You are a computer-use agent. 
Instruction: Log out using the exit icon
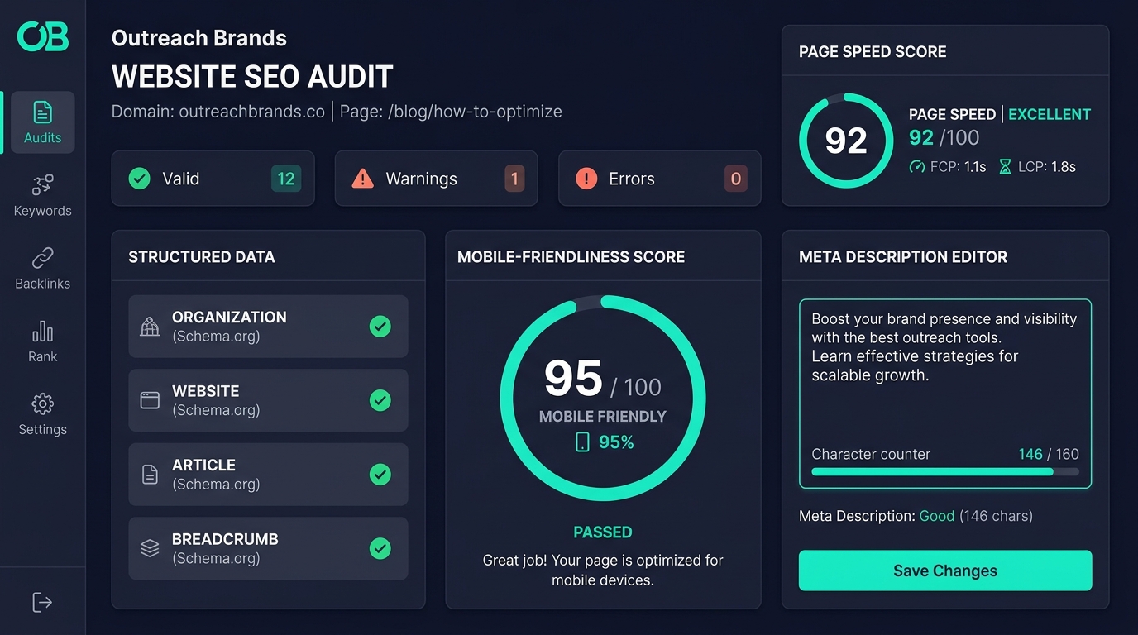pyautogui.click(x=42, y=602)
